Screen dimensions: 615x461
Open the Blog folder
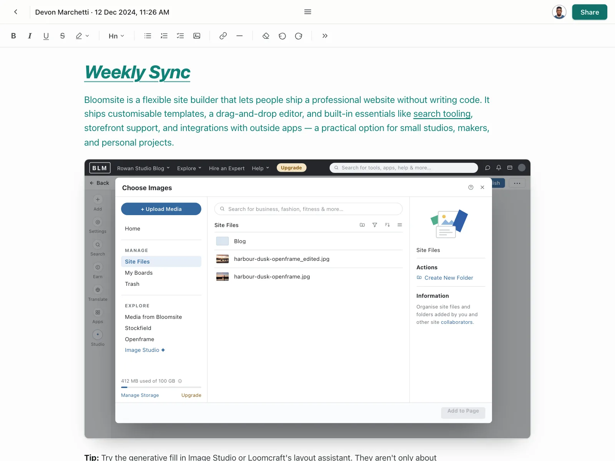click(x=308, y=241)
